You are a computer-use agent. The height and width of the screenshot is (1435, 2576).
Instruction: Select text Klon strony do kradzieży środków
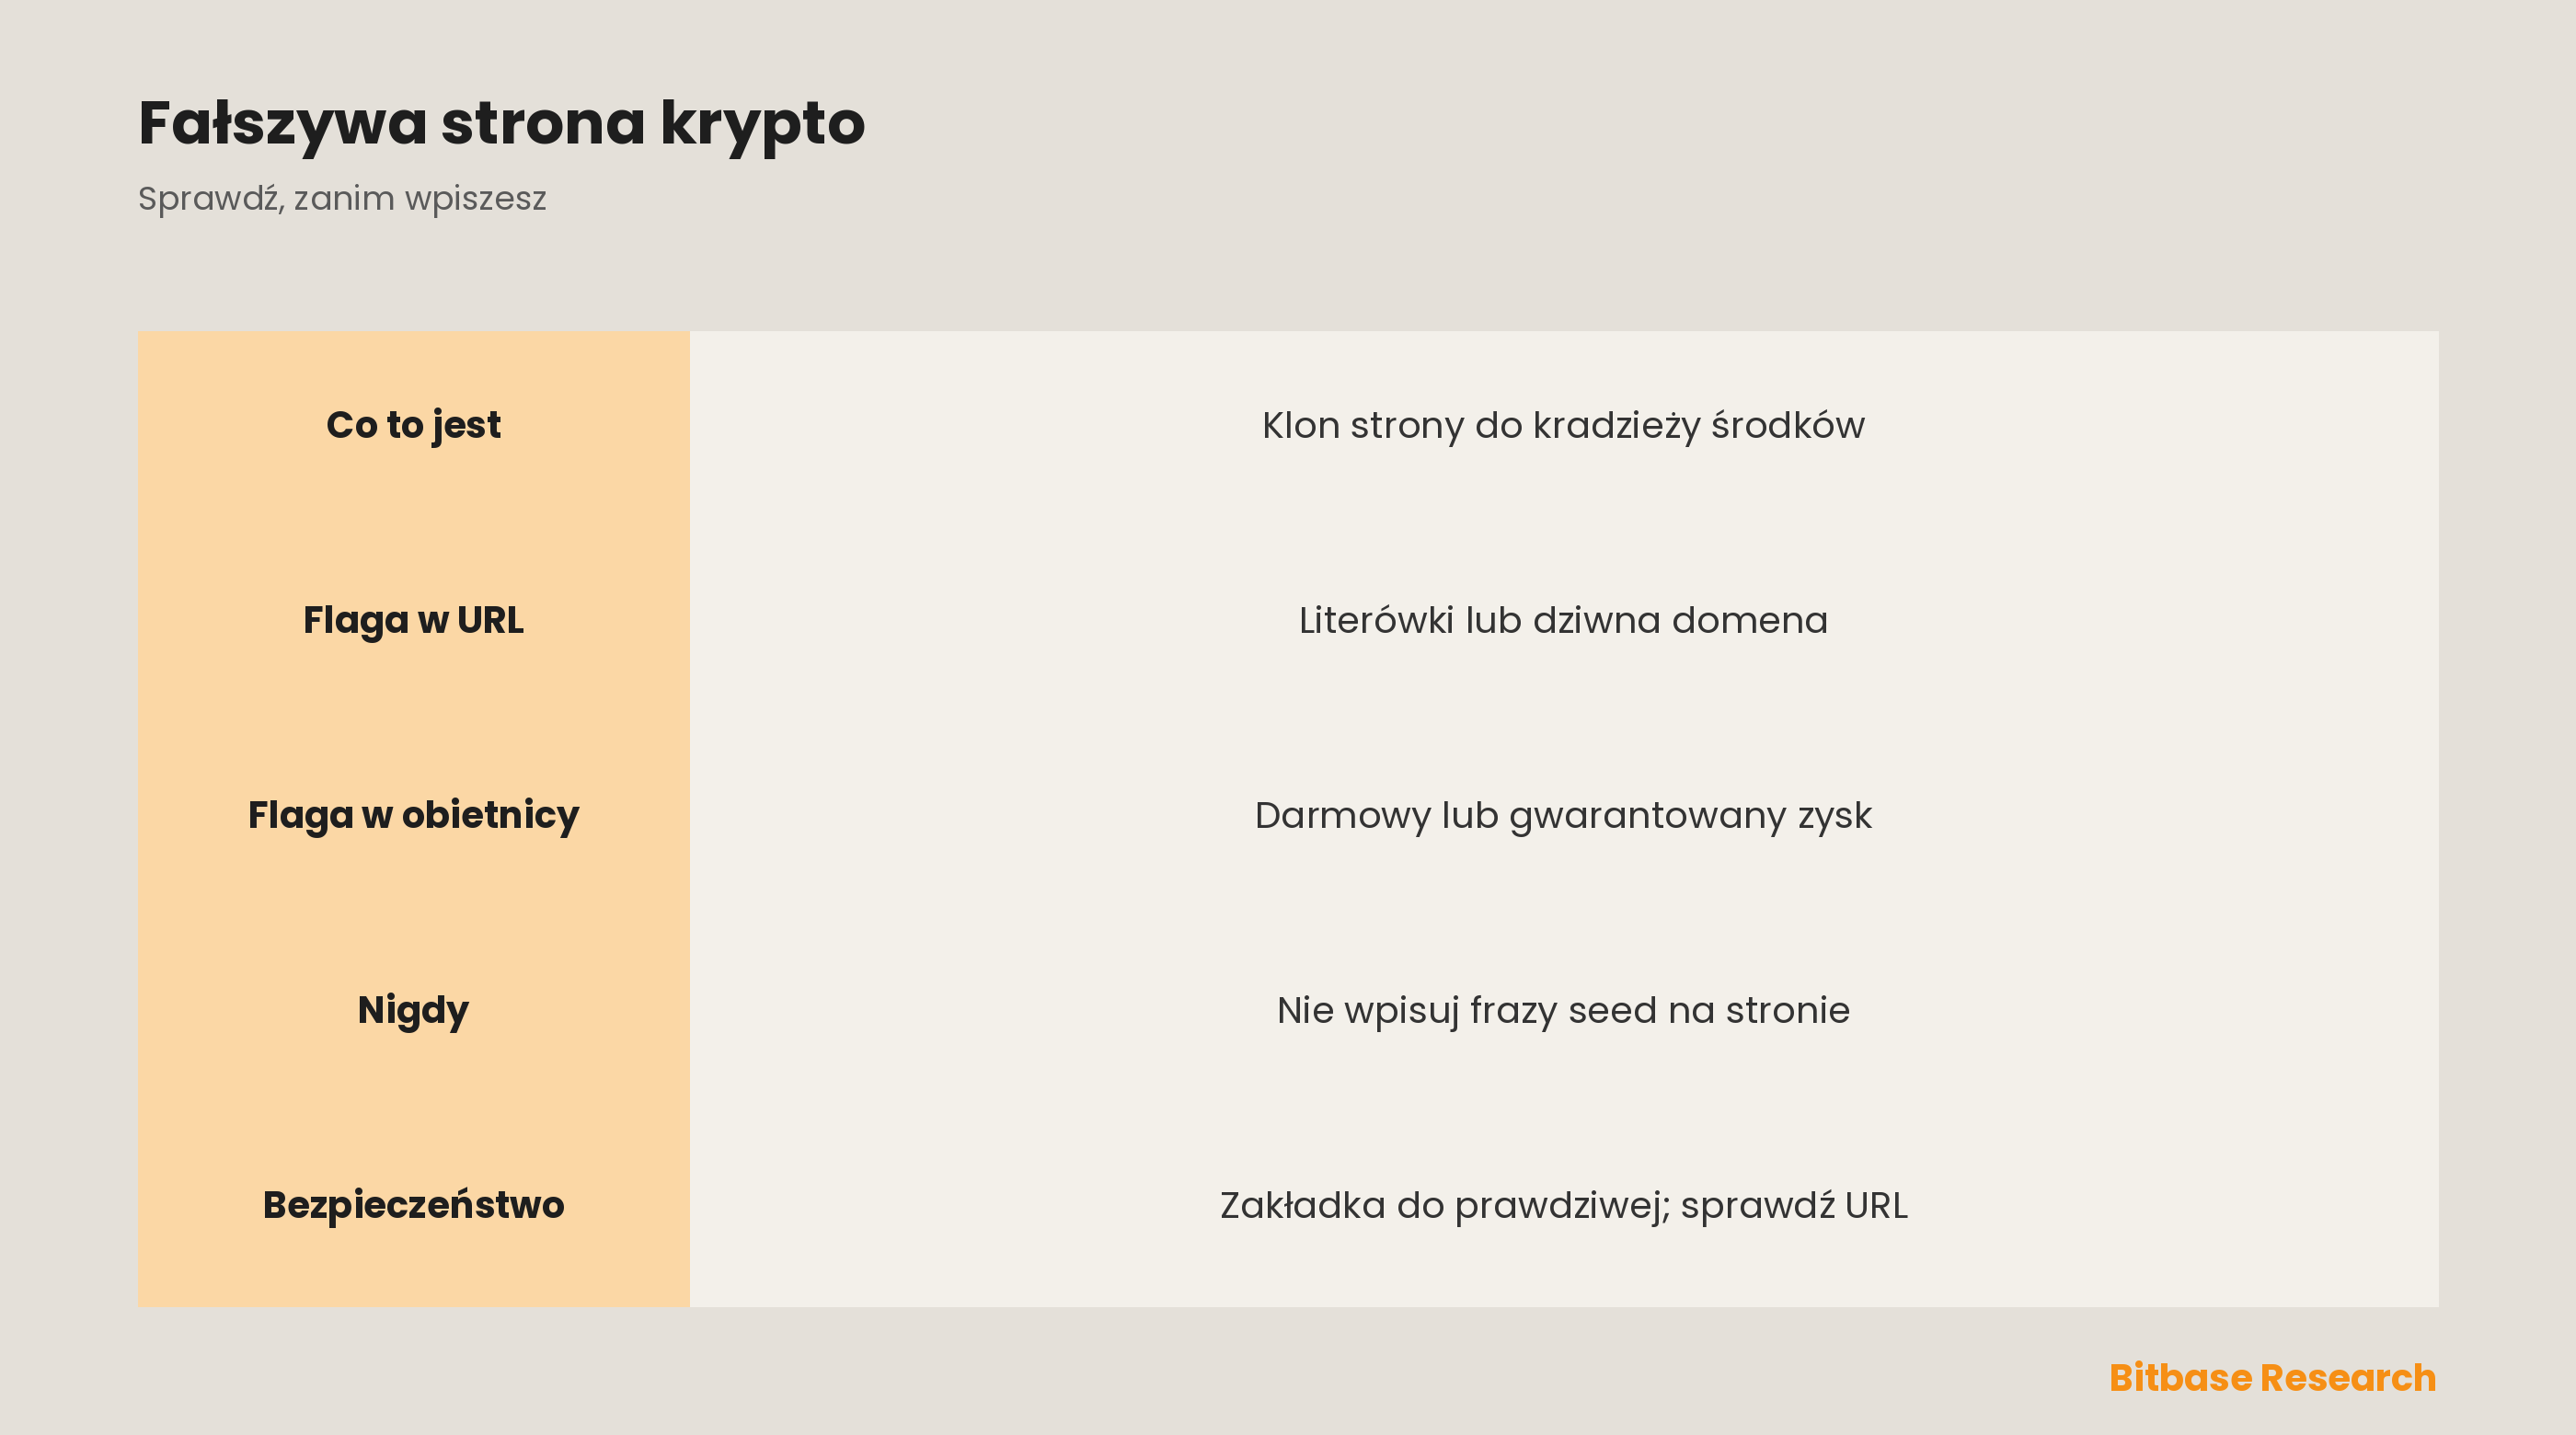(x=1563, y=426)
